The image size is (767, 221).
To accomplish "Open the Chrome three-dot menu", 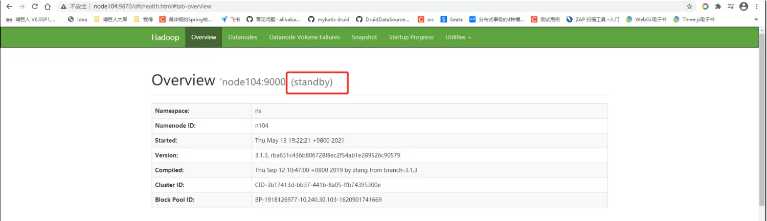I will coord(758,7).
